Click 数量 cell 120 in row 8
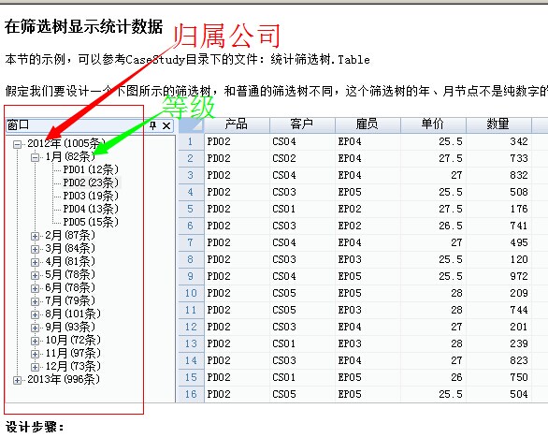 498,259
